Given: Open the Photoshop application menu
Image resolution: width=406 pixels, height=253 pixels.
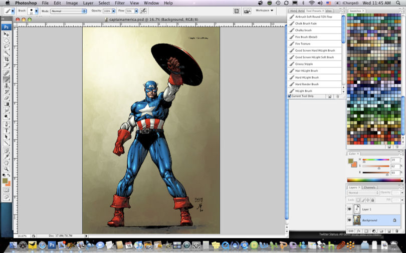Looking at the screenshot, I should 26,3.
